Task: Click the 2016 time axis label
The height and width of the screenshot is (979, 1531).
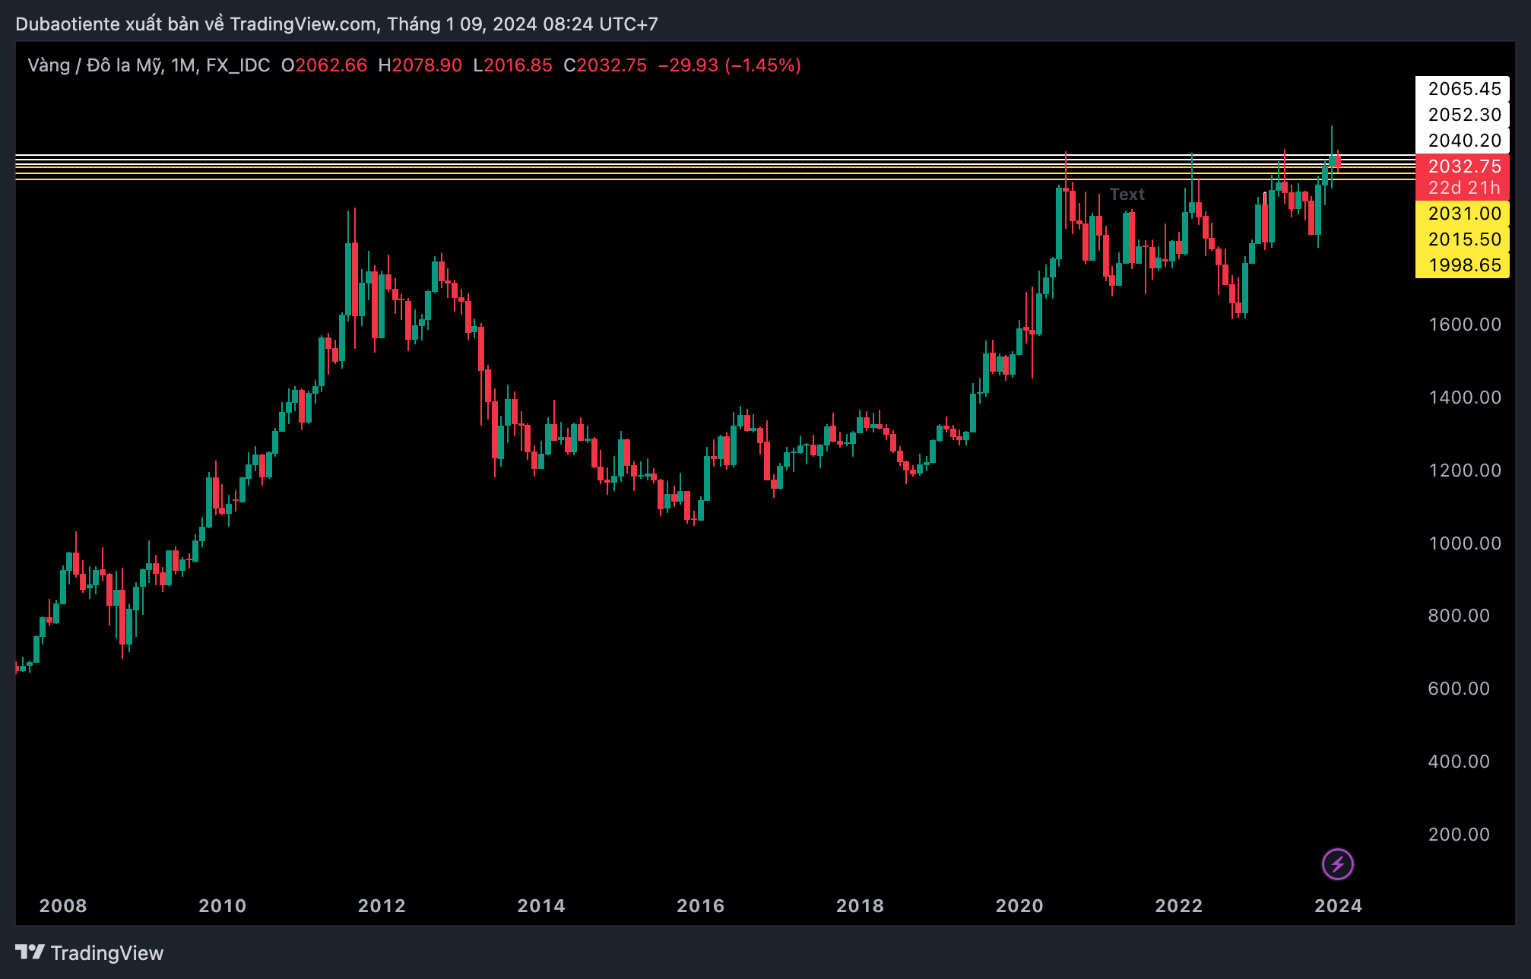Action: point(701,906)
